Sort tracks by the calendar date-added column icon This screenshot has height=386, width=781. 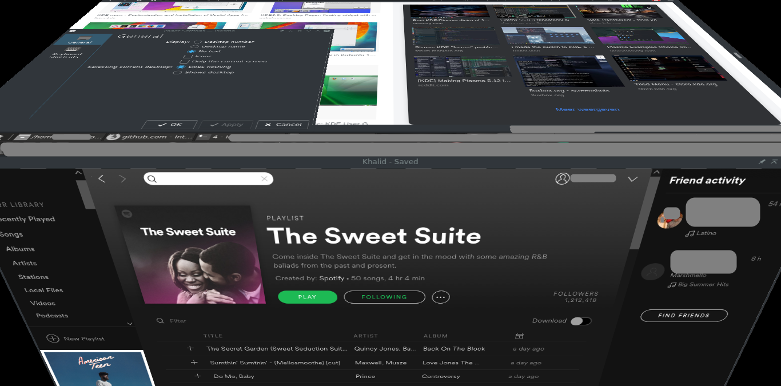[519, 336]
